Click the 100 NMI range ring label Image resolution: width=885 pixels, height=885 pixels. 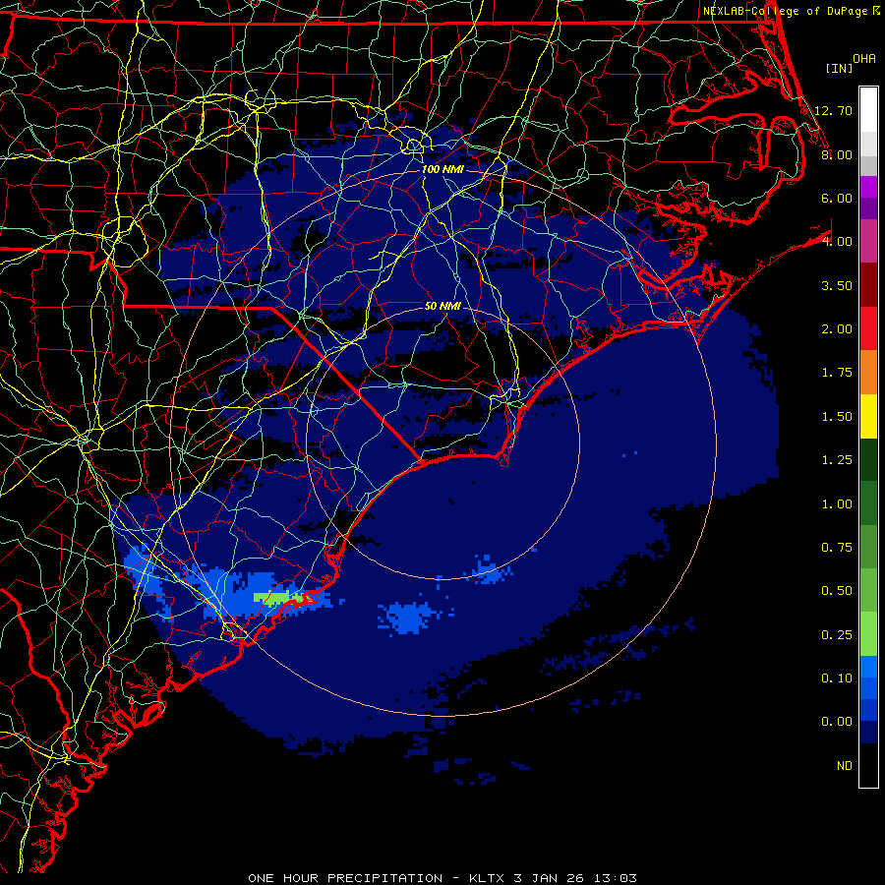point(442,169)
